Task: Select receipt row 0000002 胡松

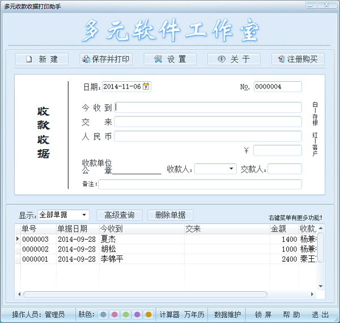Action: (166, 249)
